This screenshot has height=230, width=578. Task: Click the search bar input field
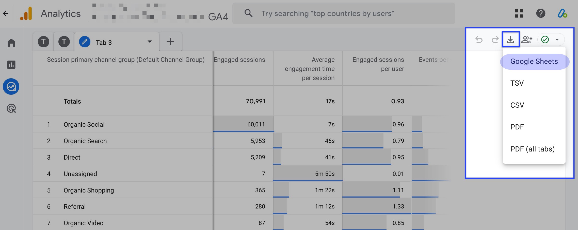pyautogui.click(x=344, y=13)
